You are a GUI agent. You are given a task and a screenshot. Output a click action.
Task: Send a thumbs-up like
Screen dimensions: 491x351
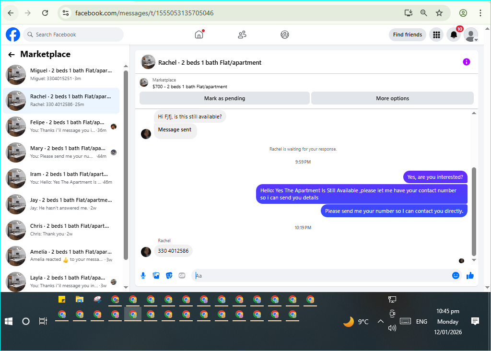470,276
